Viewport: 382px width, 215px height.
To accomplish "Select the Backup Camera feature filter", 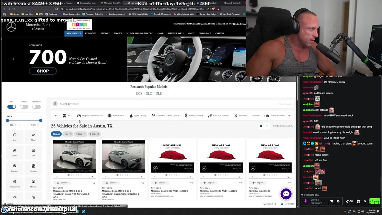I will 194,116.
